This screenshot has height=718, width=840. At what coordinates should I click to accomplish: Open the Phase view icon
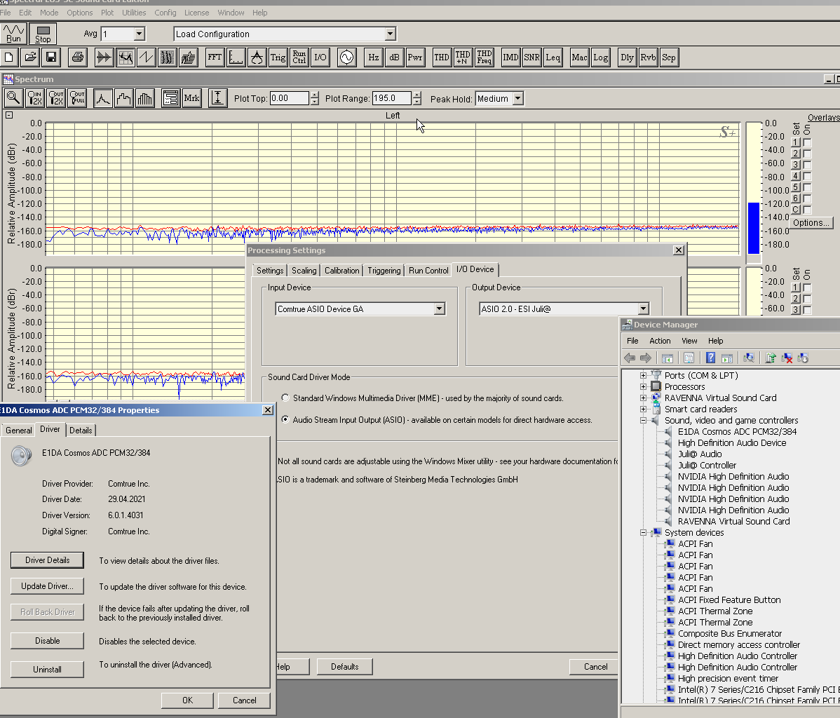coord(147,57)
